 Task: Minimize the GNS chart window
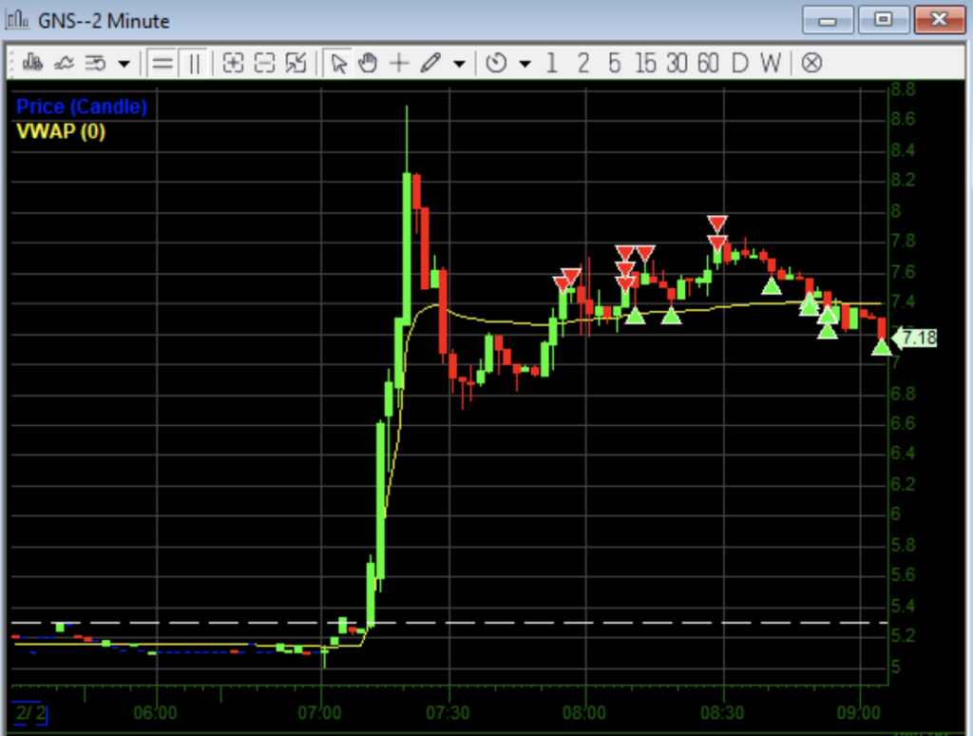click(x=828, y=21)
